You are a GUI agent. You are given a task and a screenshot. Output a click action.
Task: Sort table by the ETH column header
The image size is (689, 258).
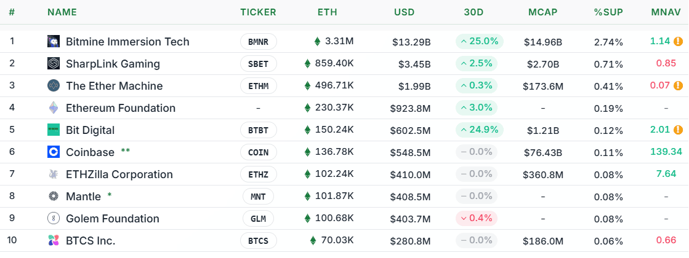[327, 12]
